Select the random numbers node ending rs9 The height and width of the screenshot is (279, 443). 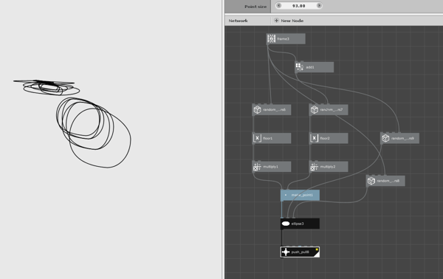pyautogui.click(x=399, y=138)
